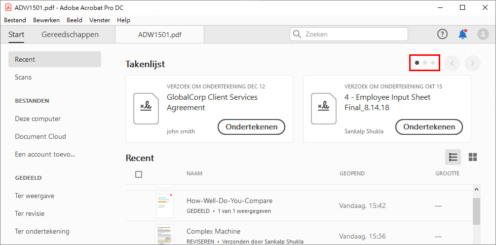The image size is (496, 245).
Task: Switch Recent files to grid view
Action: tap(472, 157)
